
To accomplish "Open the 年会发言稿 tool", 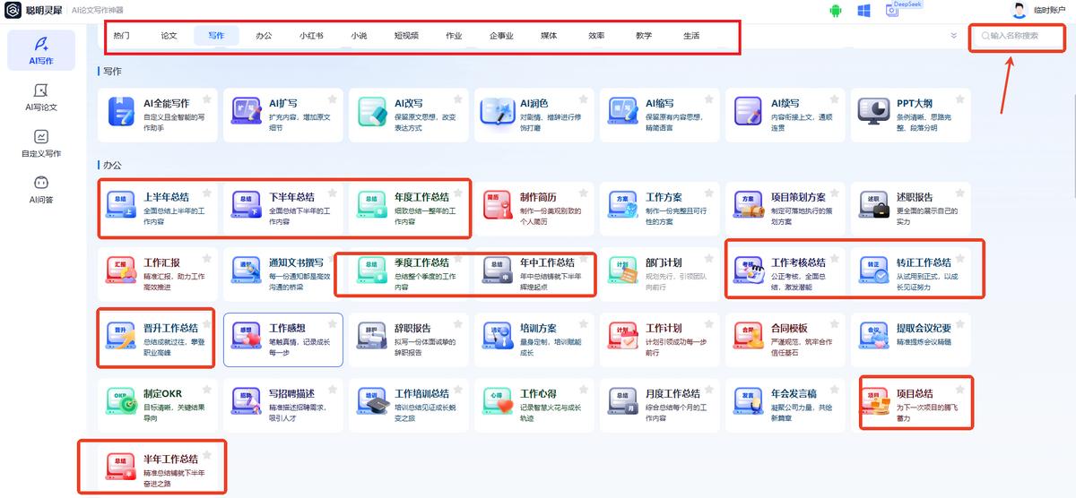I will [786, 402].
